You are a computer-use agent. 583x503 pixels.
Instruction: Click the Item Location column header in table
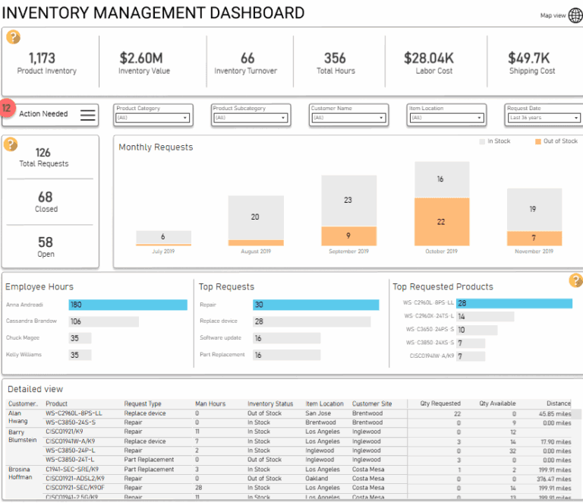tap(325, 403)
